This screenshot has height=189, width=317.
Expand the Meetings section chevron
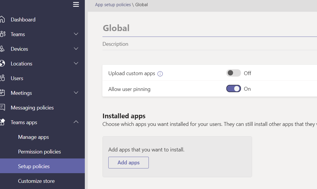[x=76, y=92]
